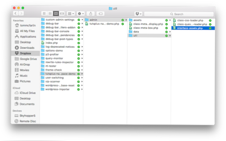Expand arrow next to tutsplus-na...pace-demo
The width and height of the screenshot is (226, 141).
click(x=82, y=74)
